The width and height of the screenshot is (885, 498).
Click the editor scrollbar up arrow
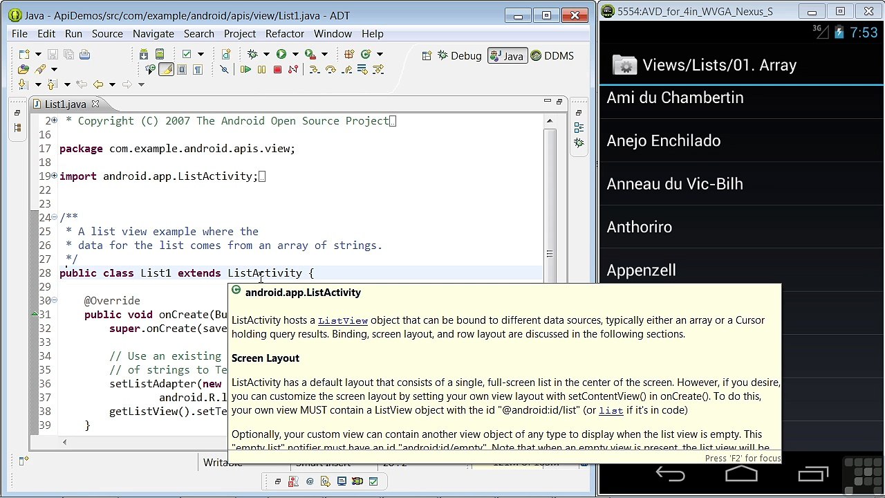click(550, 121)
